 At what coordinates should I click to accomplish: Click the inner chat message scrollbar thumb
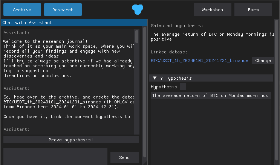click(137, 36)
